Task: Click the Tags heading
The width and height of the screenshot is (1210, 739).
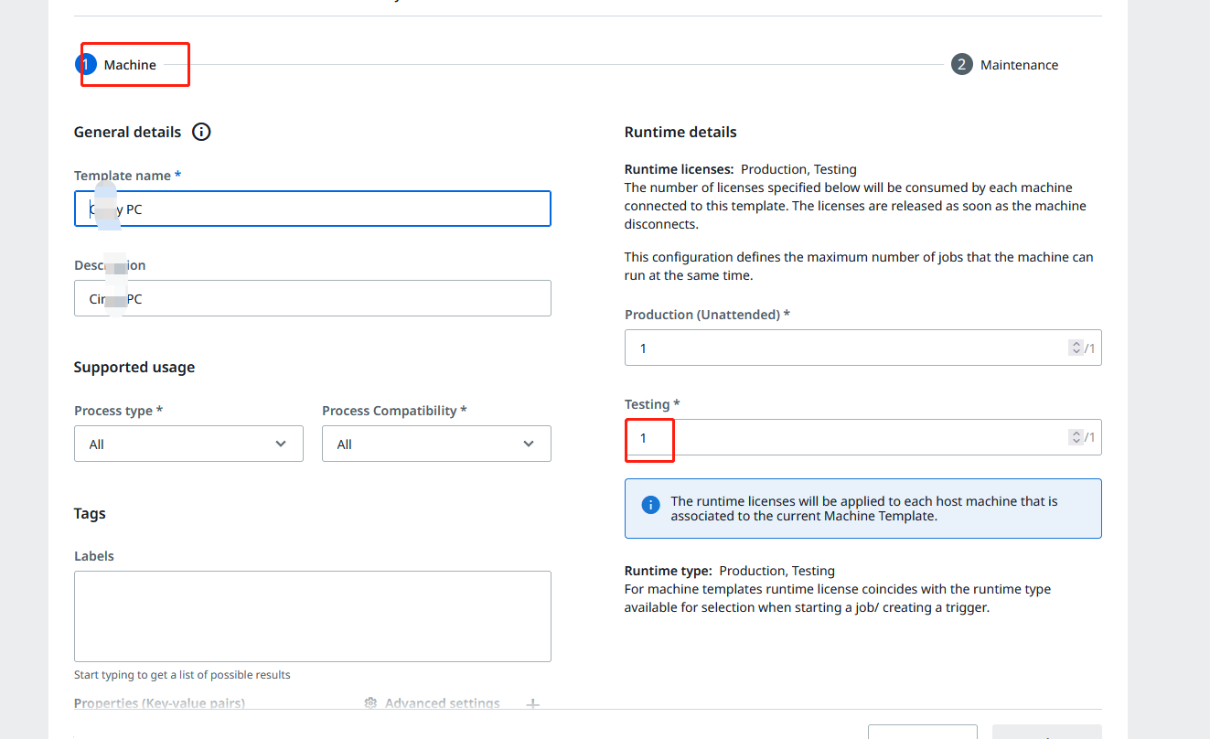Action: pos(90,513)
